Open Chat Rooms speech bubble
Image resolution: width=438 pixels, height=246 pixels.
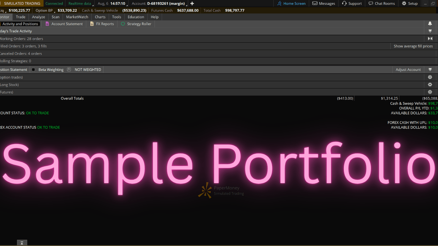point(371,3)
